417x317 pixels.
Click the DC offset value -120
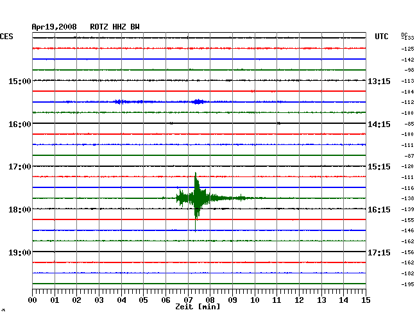(x=407, y=166)
